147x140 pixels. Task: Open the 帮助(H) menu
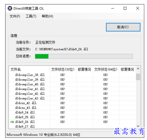click(47, 16)
